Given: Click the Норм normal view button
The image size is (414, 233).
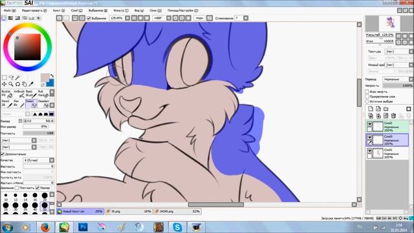Looking at the screenshot, I should 199,18.
